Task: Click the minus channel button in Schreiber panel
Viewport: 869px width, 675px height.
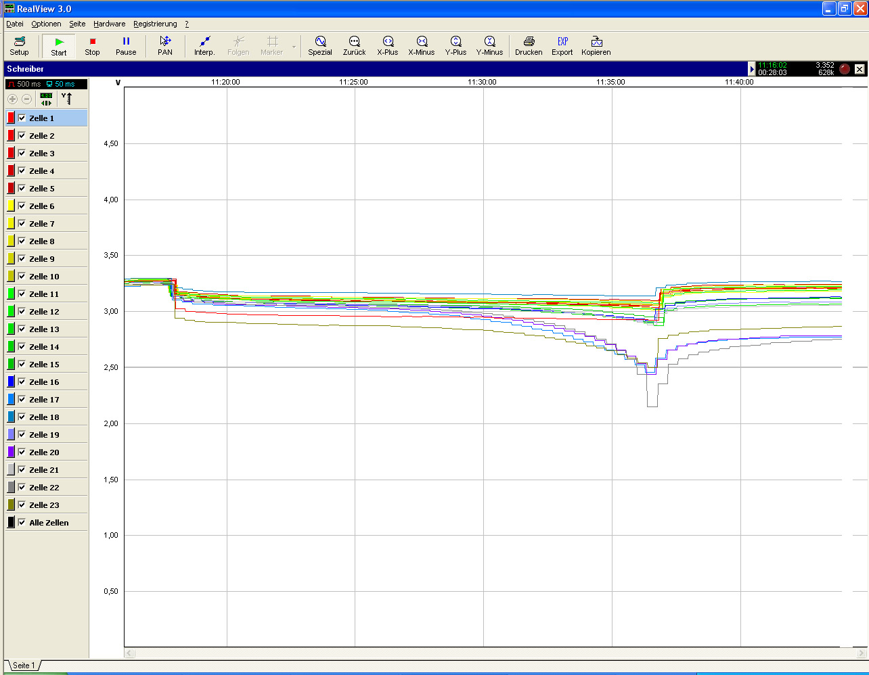Action: 26,99
